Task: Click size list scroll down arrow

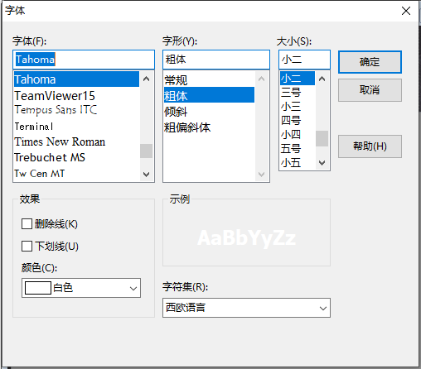Action: [x=322, y=163]
